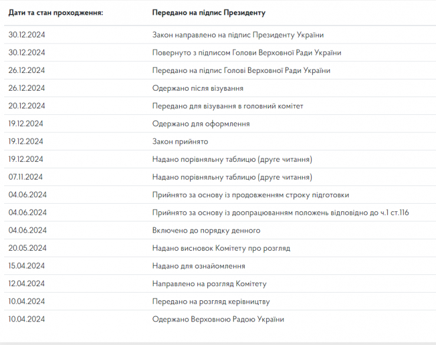Select the "Одержано для оформлення" status
The height and width of the screenshot is (345, 436).
pos(201,124)
